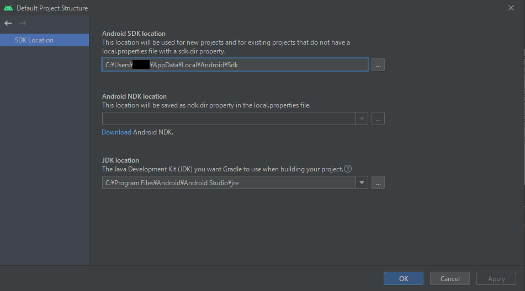
Task: Click the Android Studio logo icon
Action: 8,8
